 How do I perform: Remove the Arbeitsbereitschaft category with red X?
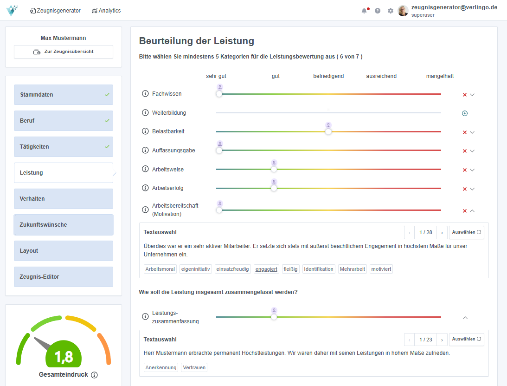(465, 211)
